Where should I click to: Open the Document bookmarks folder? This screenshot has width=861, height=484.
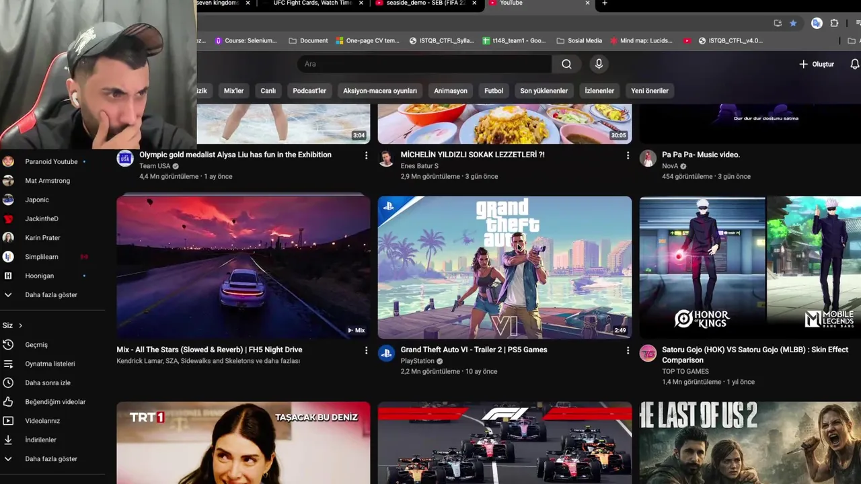[308, 40]
